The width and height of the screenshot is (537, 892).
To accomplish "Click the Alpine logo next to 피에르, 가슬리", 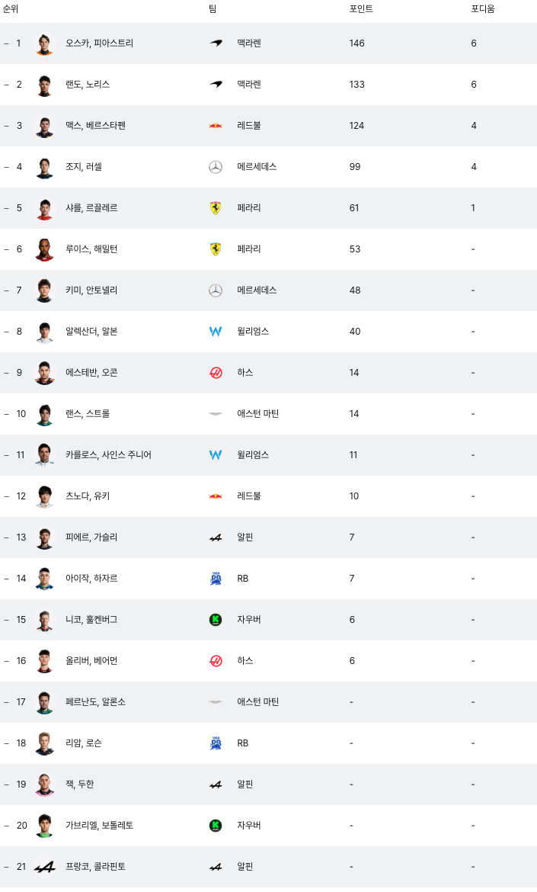I will 216,537.
